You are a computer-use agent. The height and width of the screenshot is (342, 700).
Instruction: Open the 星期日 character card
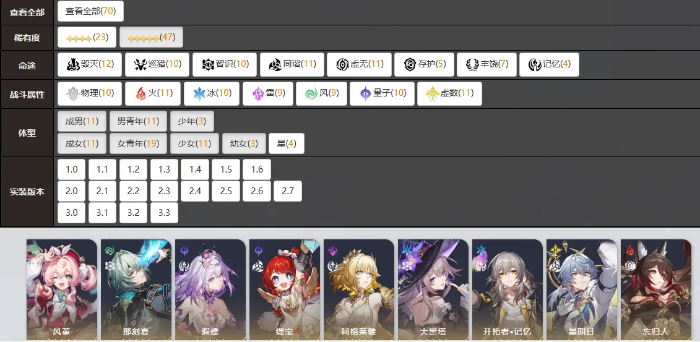pyautogui.click(x=582, y=290)
